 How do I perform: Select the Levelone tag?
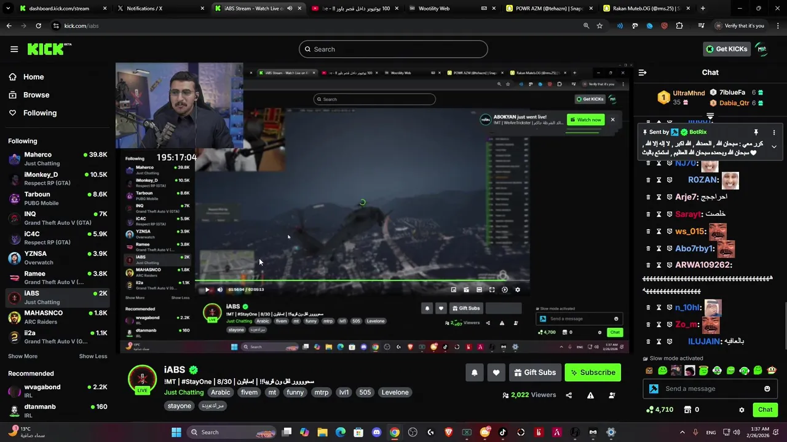[x=395, y=392]
